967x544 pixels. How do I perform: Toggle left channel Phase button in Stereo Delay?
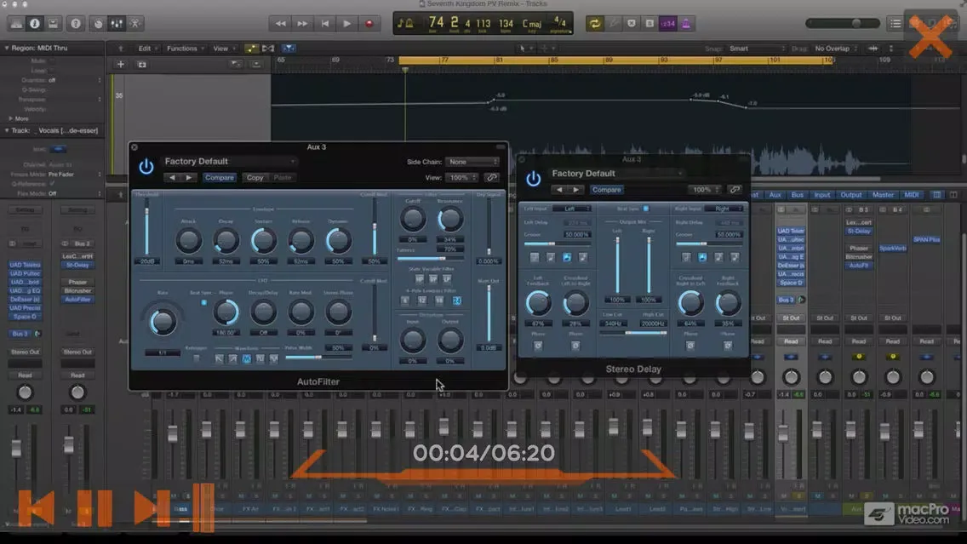(538, 346)
